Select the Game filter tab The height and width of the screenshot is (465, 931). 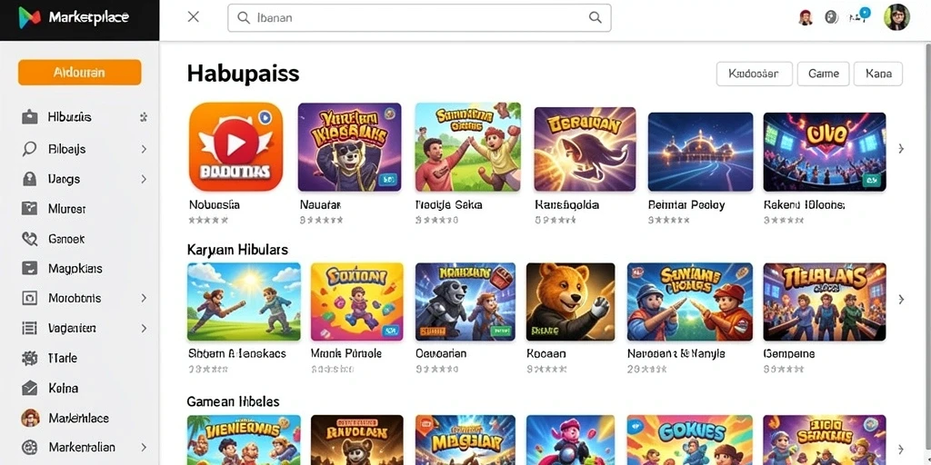[x=823, y=74]
